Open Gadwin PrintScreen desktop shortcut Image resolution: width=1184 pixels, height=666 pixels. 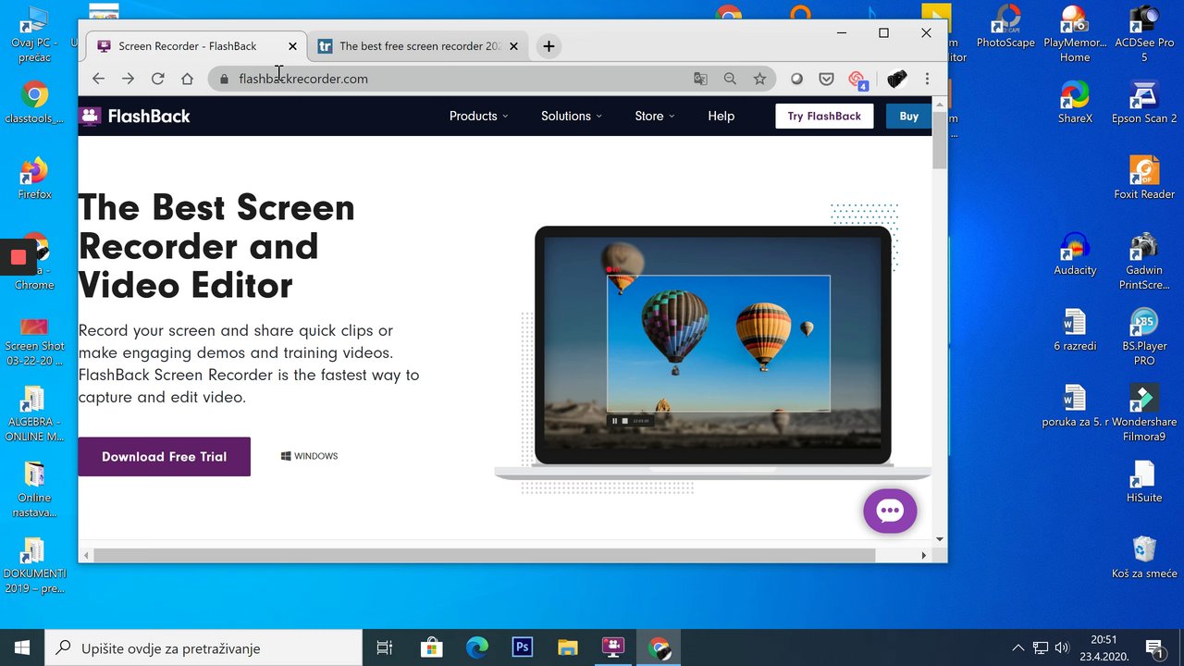pos(1144,261)
